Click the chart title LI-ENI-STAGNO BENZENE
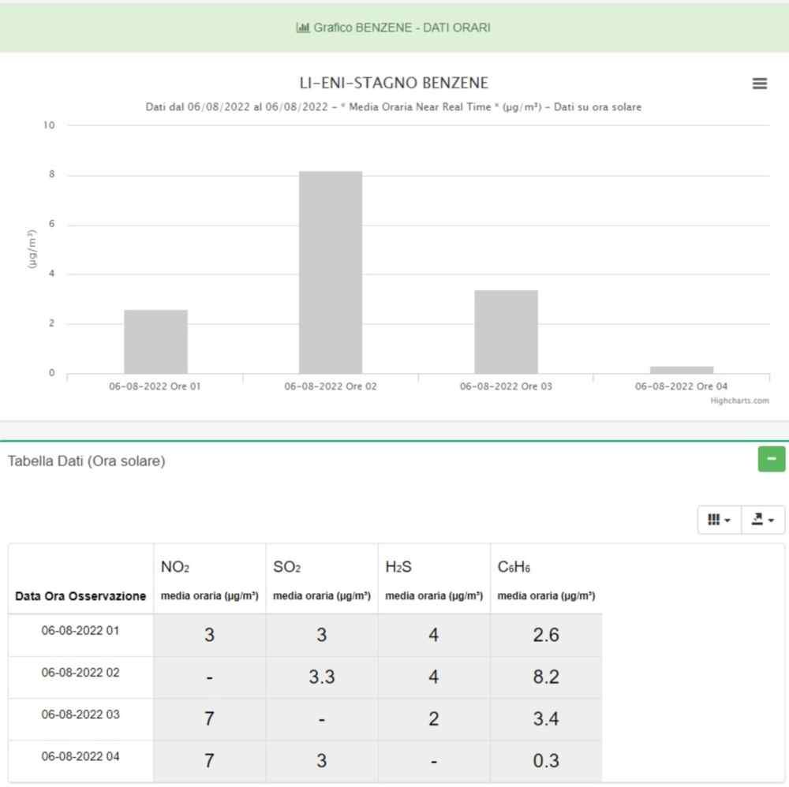The width and height of the screenshot is (789, 787). tap(393, 83)
